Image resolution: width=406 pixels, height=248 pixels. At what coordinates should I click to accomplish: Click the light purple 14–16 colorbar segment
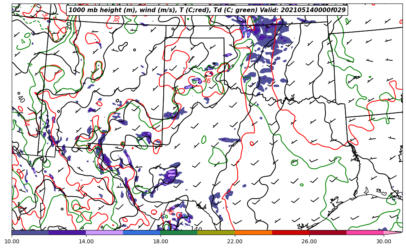point(104,232)
